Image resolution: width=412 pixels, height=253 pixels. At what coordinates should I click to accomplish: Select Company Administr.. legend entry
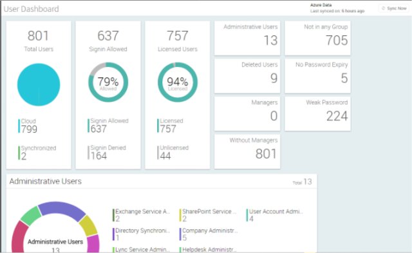[x=209, y=234]
